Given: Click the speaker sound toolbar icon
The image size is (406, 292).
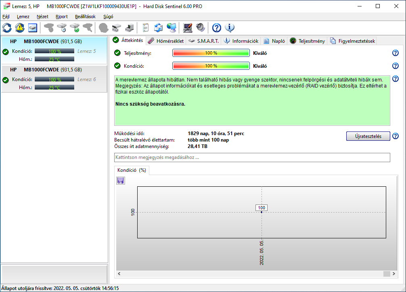Looking at the screenshot, I should click(x=201, y=28).
